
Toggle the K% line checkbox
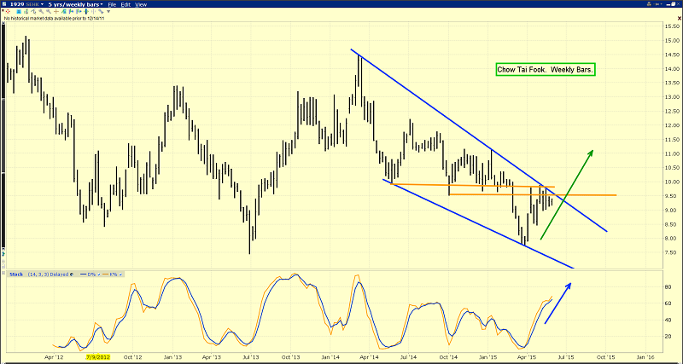120,274
